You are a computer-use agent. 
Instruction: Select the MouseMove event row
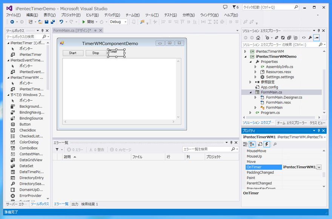(284, 151)
